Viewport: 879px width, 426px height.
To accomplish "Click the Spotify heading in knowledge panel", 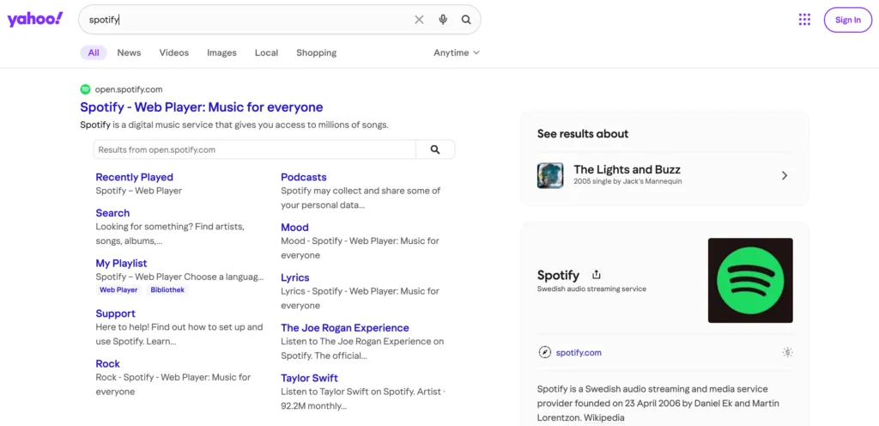I will pos(558,275).
